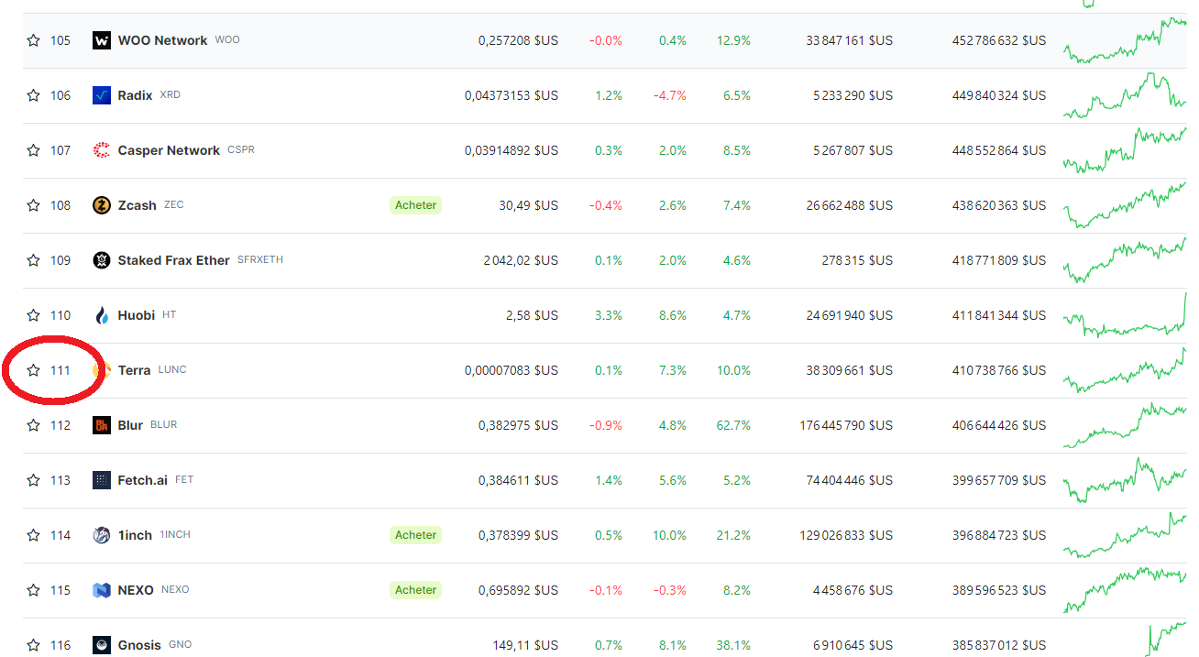
Task: Click the Zcash coin icon
Action: coord(102,205)
